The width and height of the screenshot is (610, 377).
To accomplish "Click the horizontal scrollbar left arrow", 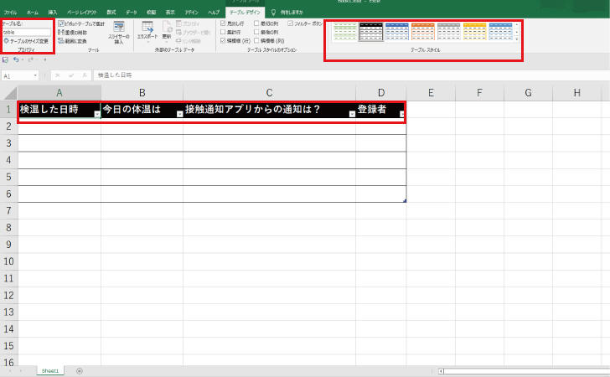I will tap(441, 371).
